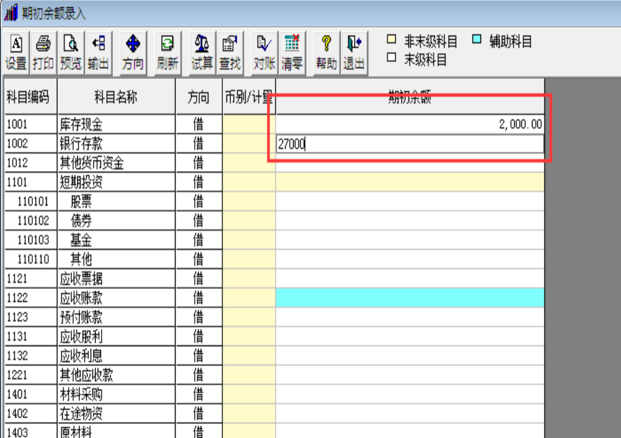Click the 非末级科目 yellow legend swatch

[x=391, y=39]
